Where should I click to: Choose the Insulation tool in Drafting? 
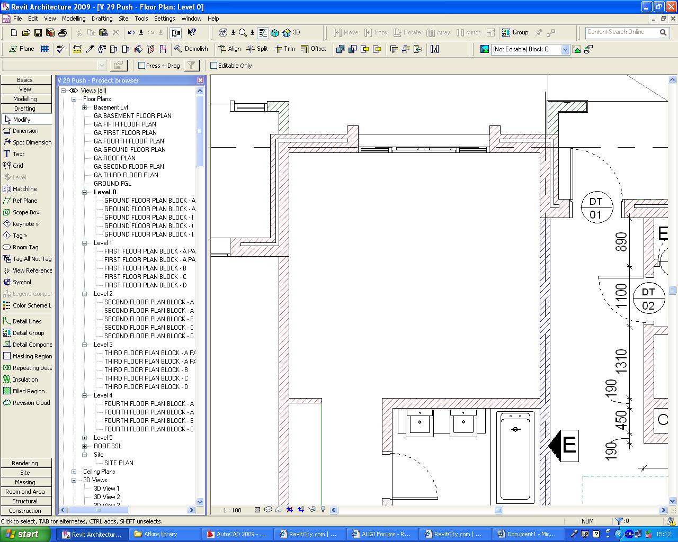24,380
